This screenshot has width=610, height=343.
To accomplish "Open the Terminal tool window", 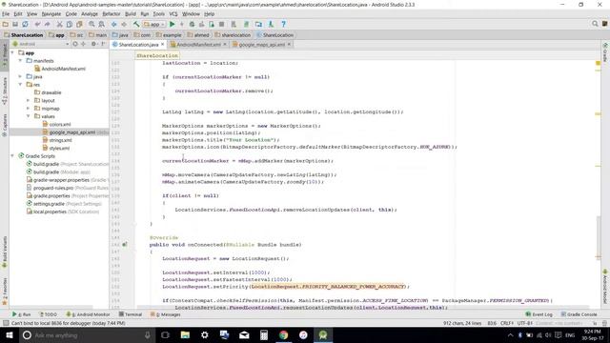I will 131,314.
